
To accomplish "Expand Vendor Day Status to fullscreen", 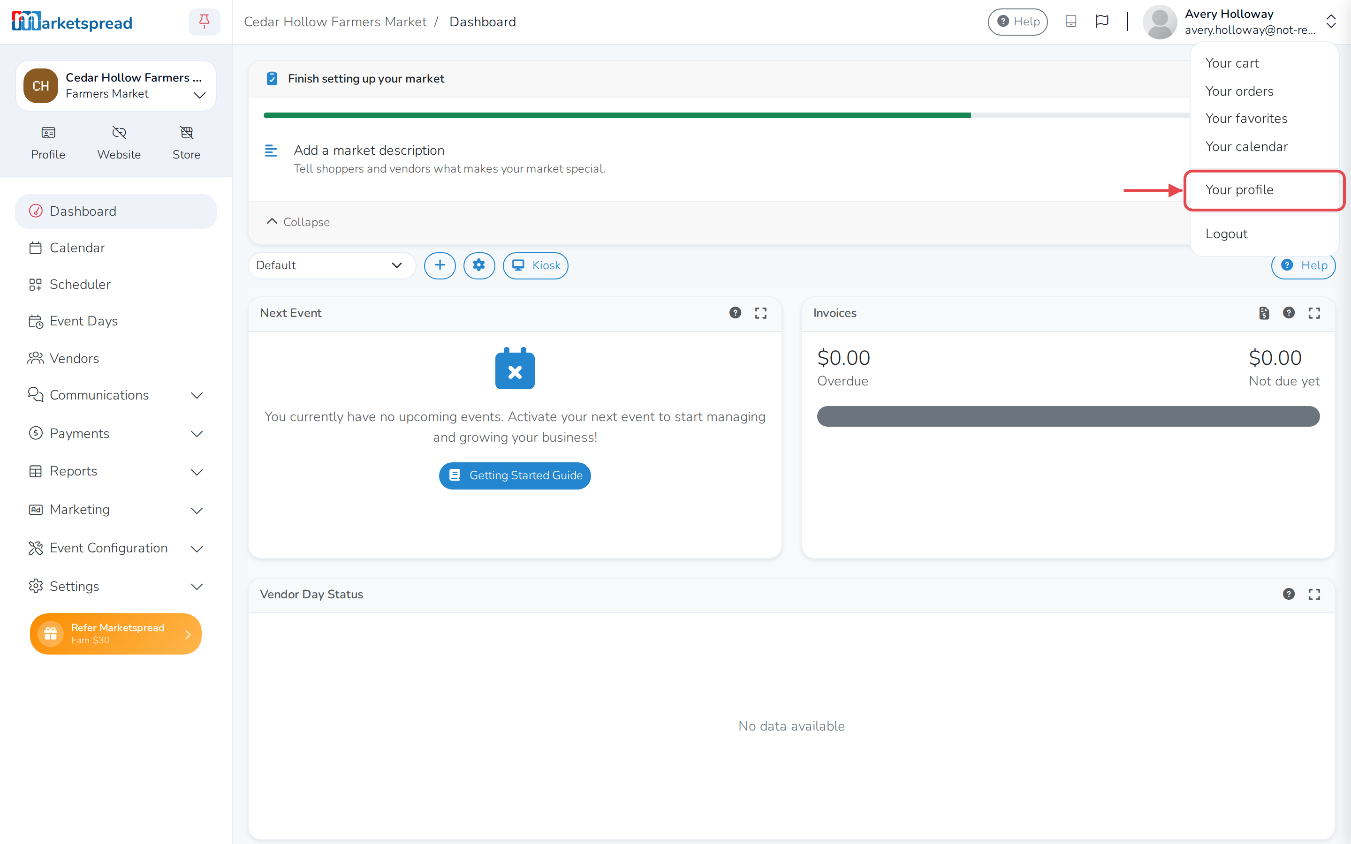I will (x=1314, y=594).
